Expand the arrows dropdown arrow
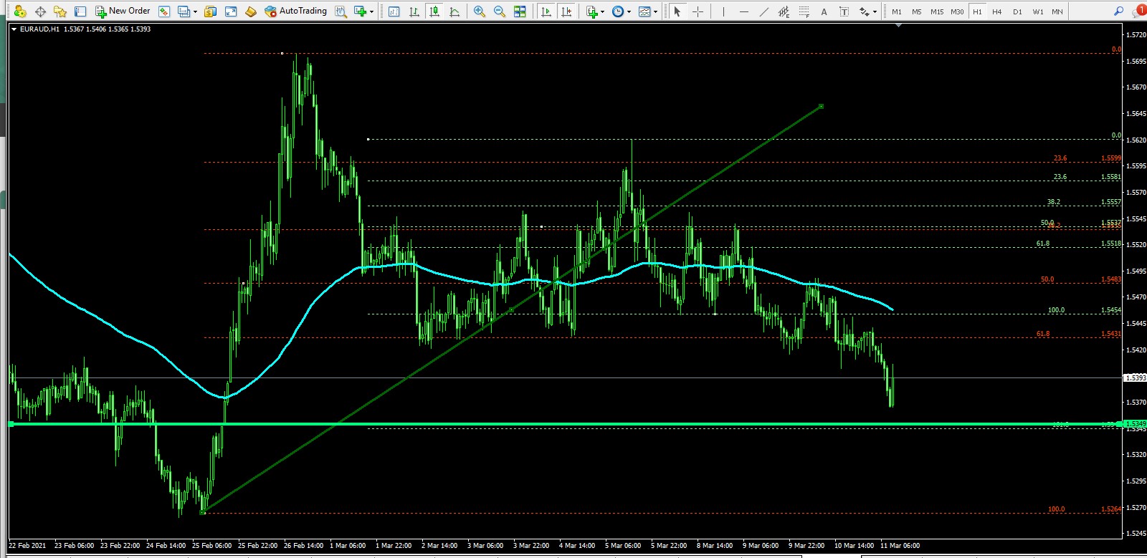The width and height of the screenshot is (1147, 558). pyautogui.click(x=875, y=11)
